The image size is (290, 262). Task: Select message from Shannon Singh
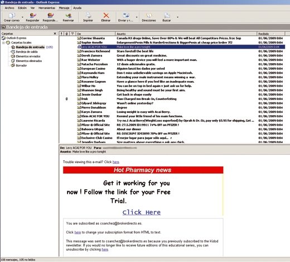point(172,90)
